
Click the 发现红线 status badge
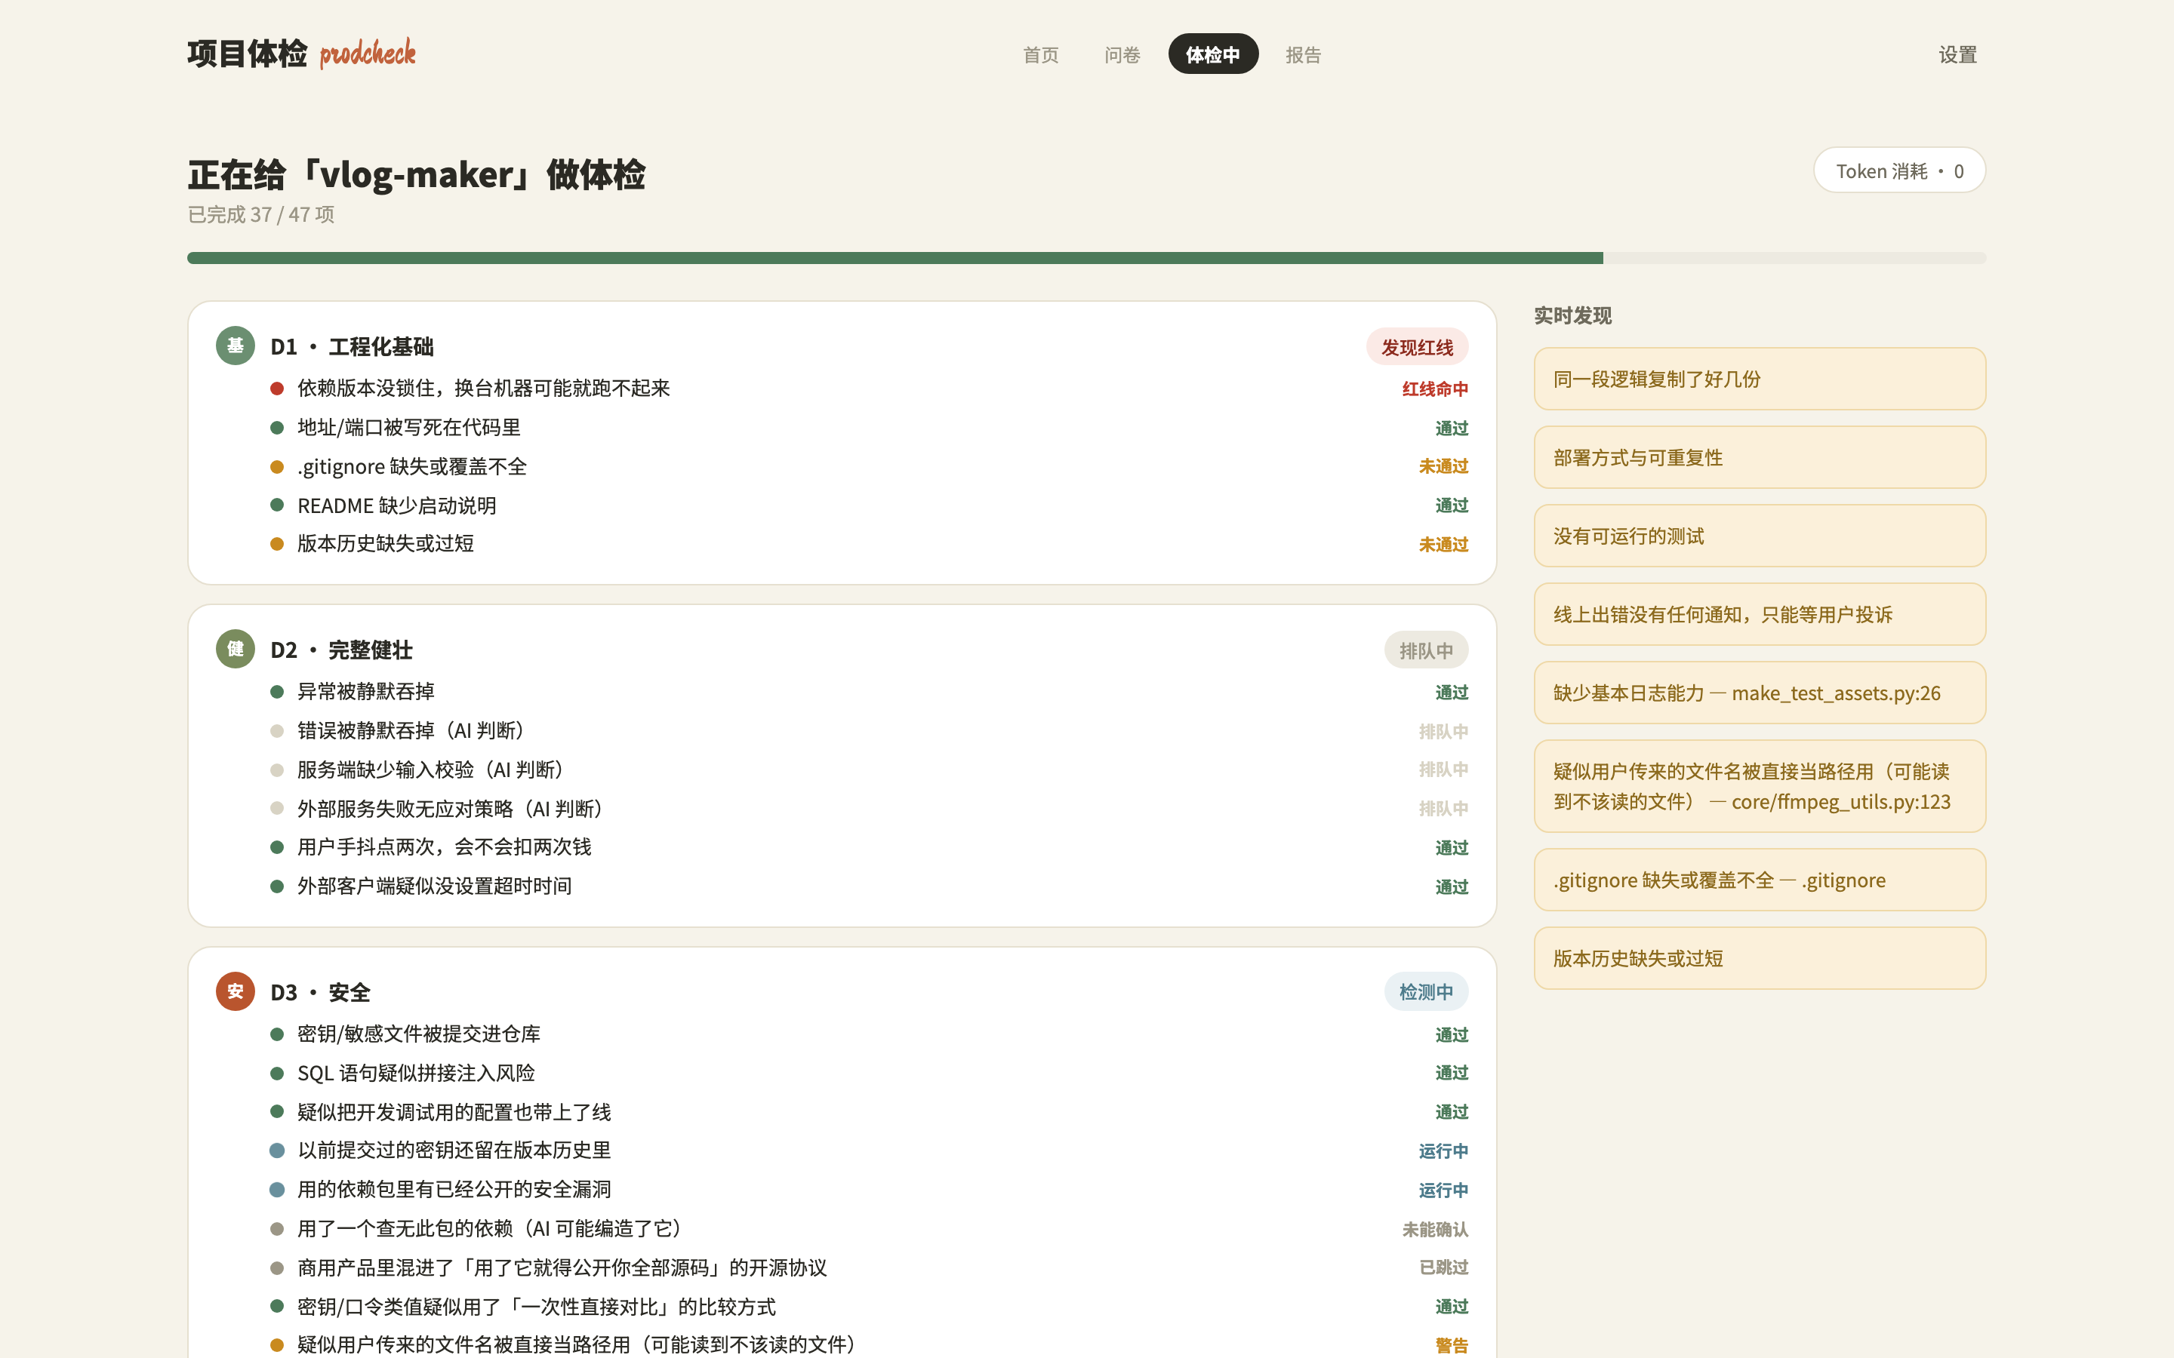point(1417,347)
